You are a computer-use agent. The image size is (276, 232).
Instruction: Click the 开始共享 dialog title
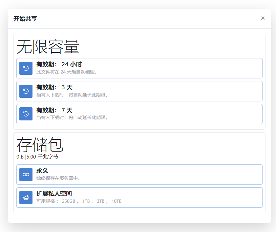pyautogui.click(x=25, y=19)
